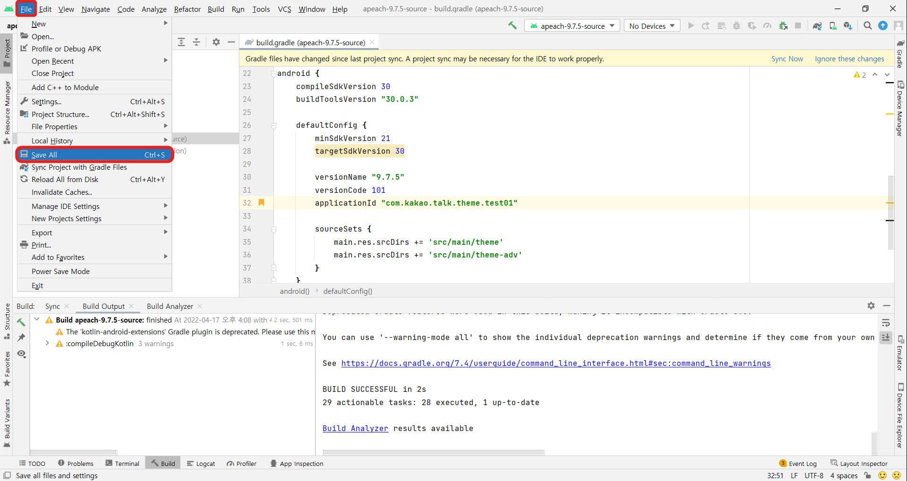
Task: Click the blue update arrow icon
Action: (x=883, y=26)
